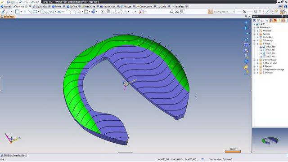Select 5-Préparation usinage folder

(273, 70)
